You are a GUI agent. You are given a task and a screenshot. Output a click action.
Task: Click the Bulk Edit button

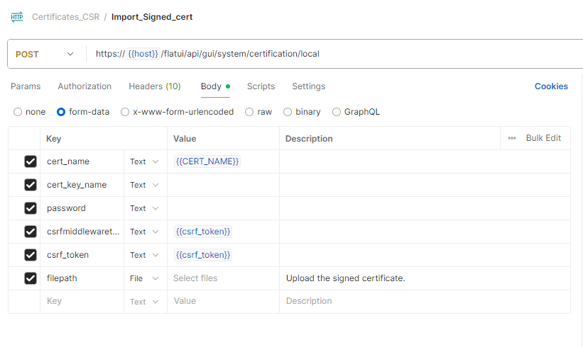coord(543,138)
